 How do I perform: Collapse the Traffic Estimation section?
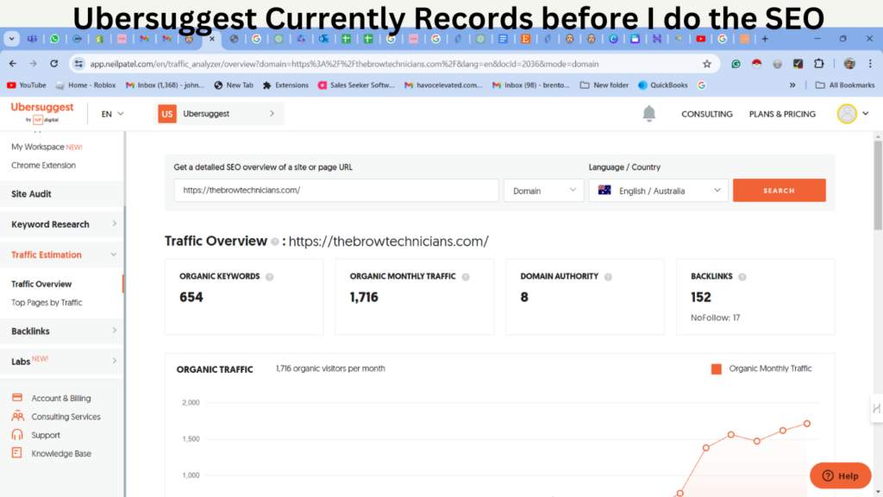click(62, 255)
